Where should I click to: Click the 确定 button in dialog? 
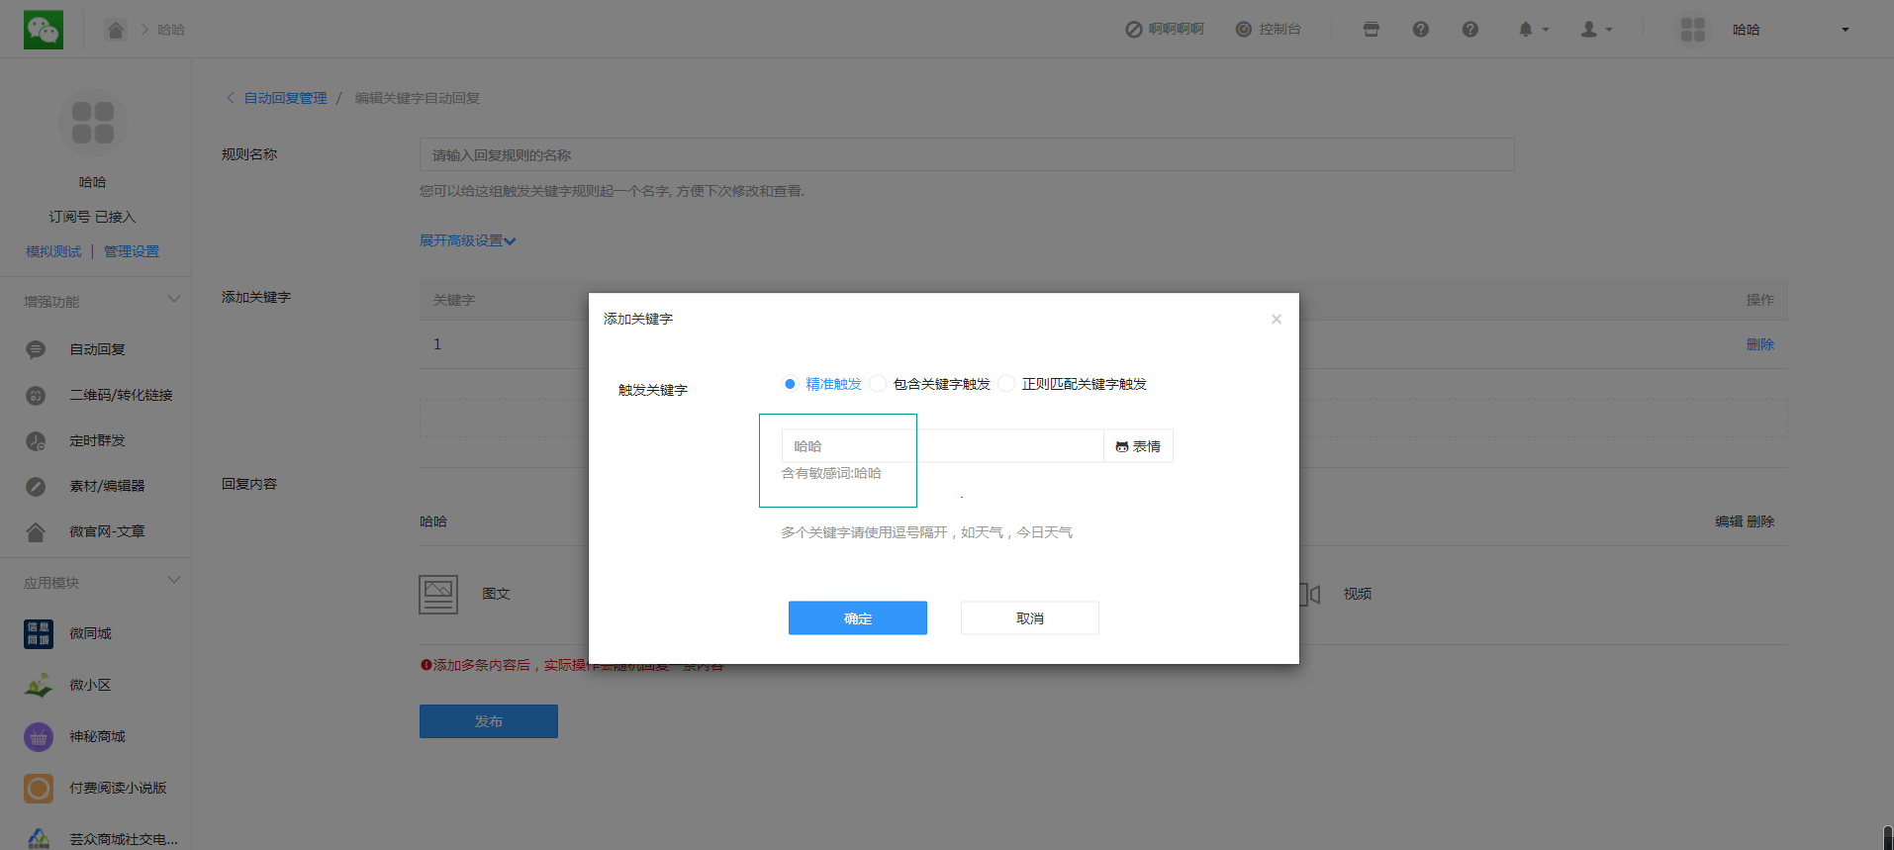pyautogui.click(x=857, y=618)
